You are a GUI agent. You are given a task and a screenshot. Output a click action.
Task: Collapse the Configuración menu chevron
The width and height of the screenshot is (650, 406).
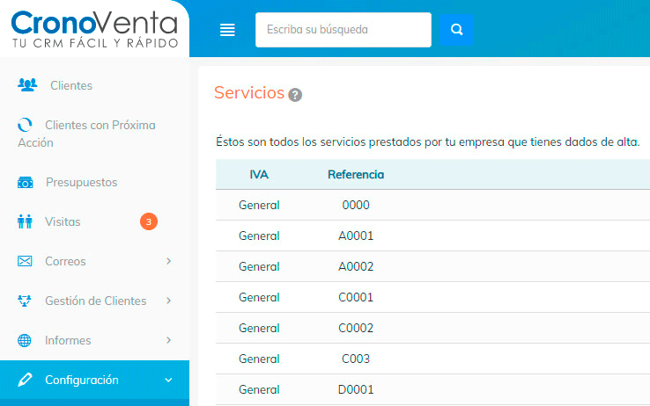coord(168,381)
